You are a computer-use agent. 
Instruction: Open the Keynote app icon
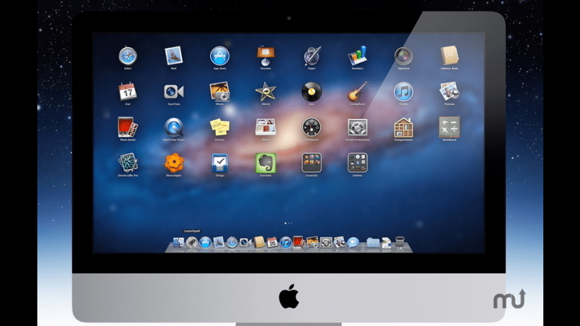[265, 56]
